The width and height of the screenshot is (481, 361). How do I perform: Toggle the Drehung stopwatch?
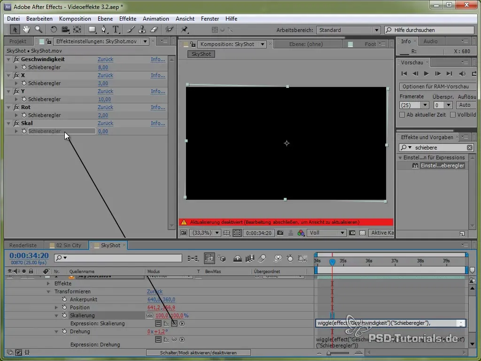coord(64,331)
